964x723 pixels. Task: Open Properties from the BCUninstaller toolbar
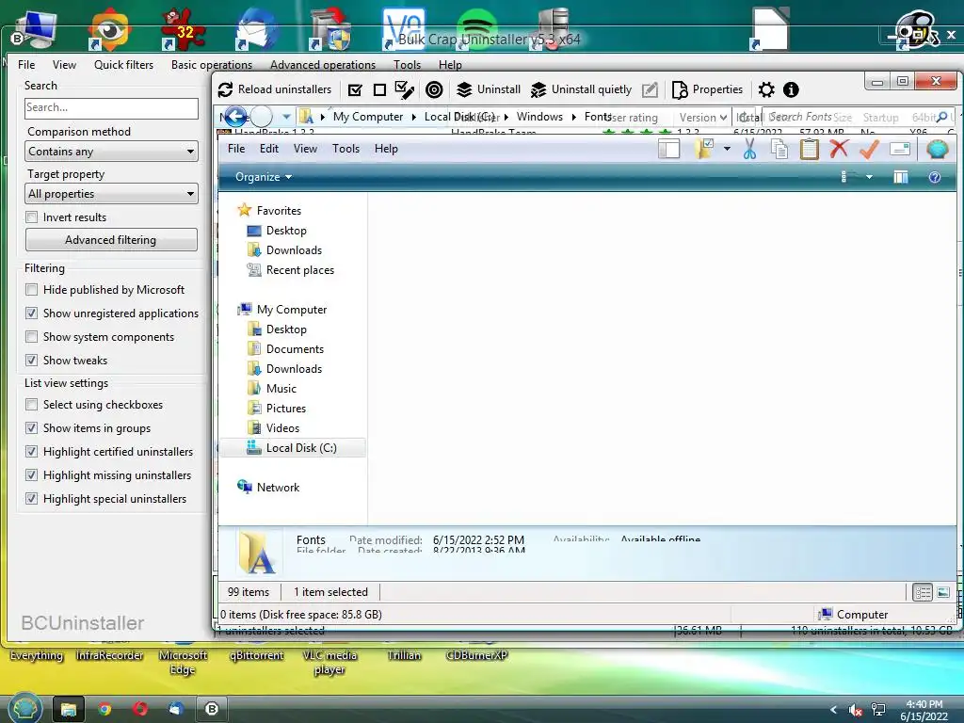(x=707, y=89)
